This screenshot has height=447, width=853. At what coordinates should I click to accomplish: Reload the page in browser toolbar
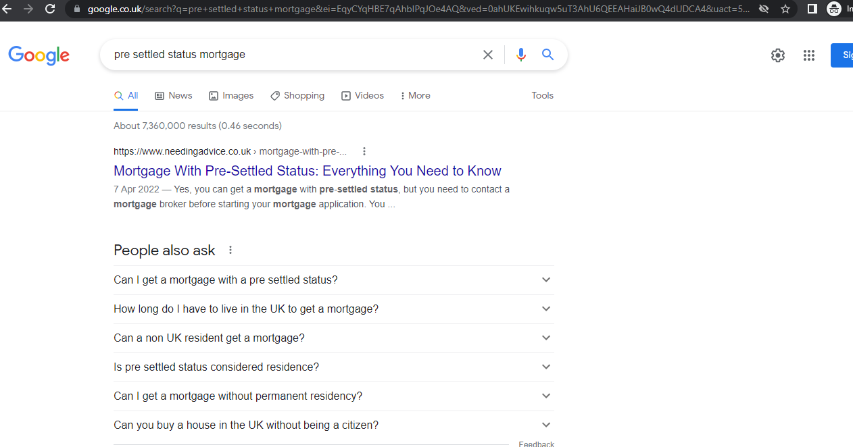tap(50, 9)
